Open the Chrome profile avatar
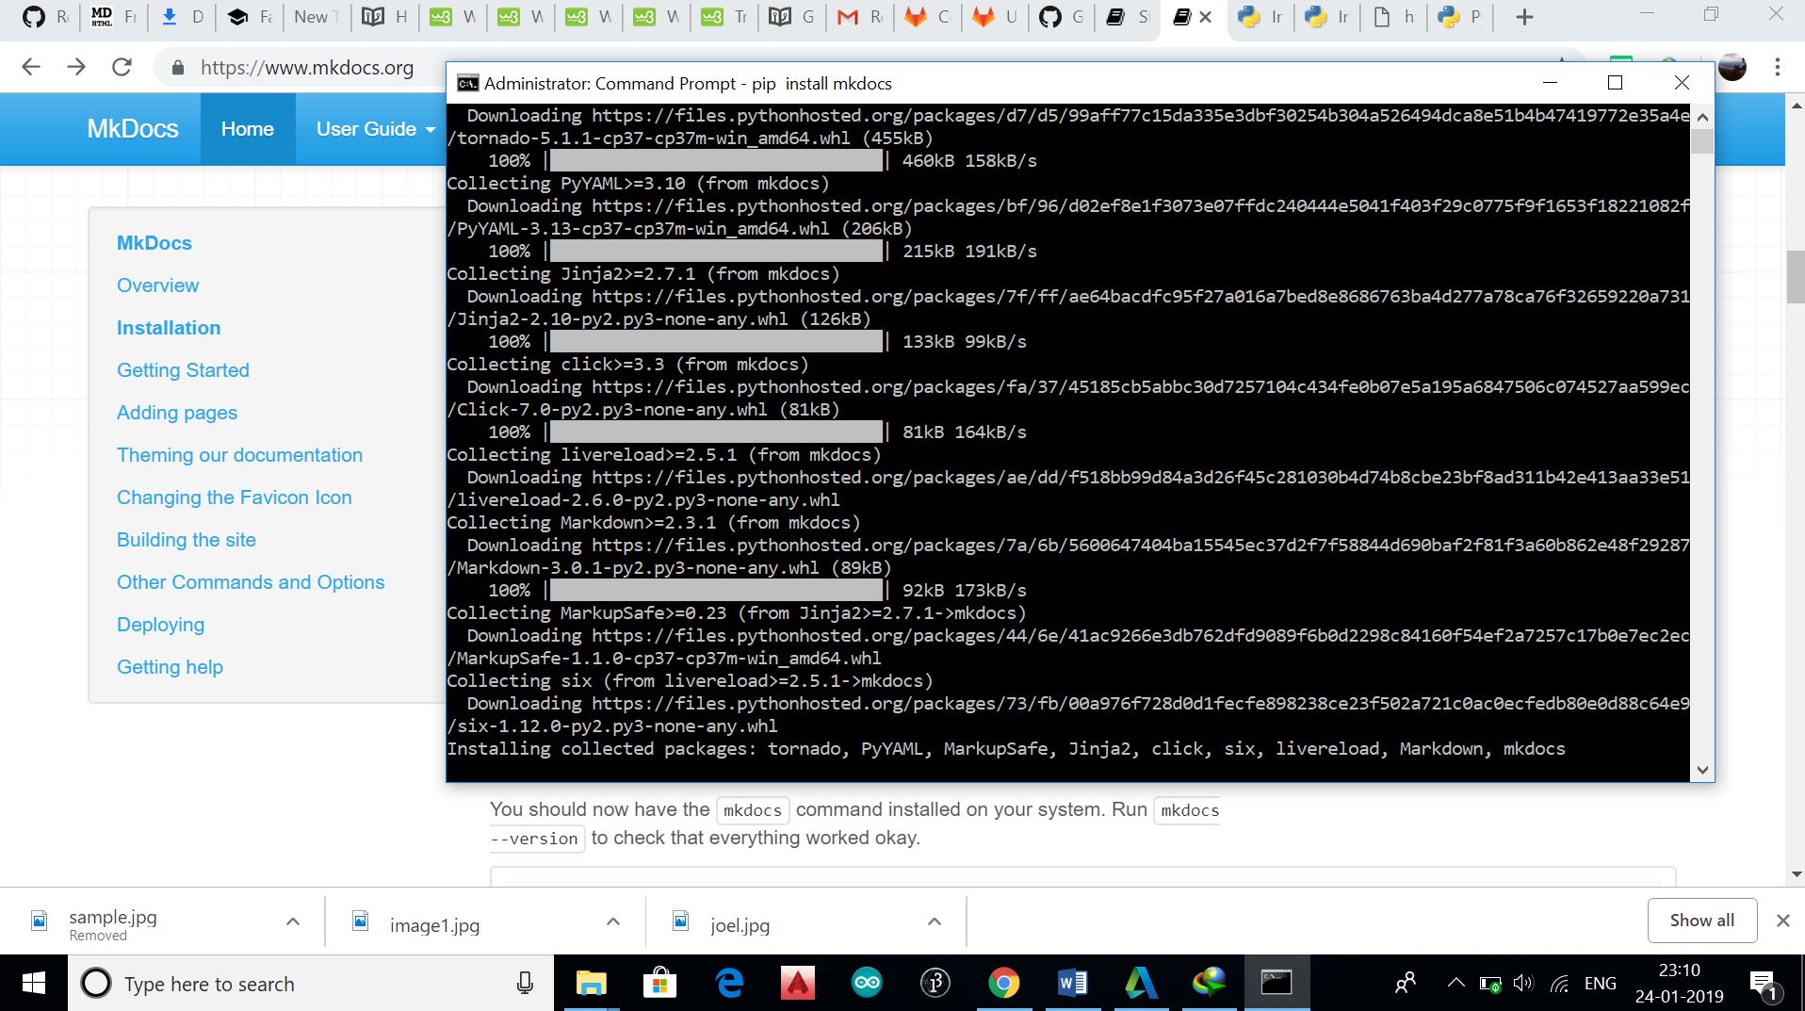The height and width of the screenshot is (1011, 1805). click(x=1732, y=67)
